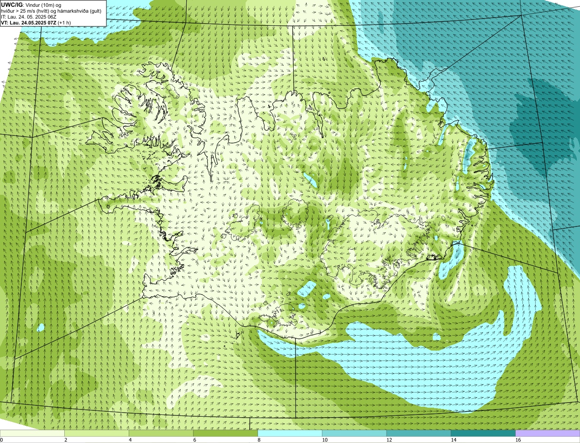Click the cyan 8–10 m/s legend swatch
Viewport: 580px width, 443px height.
(x=290, y=433)
